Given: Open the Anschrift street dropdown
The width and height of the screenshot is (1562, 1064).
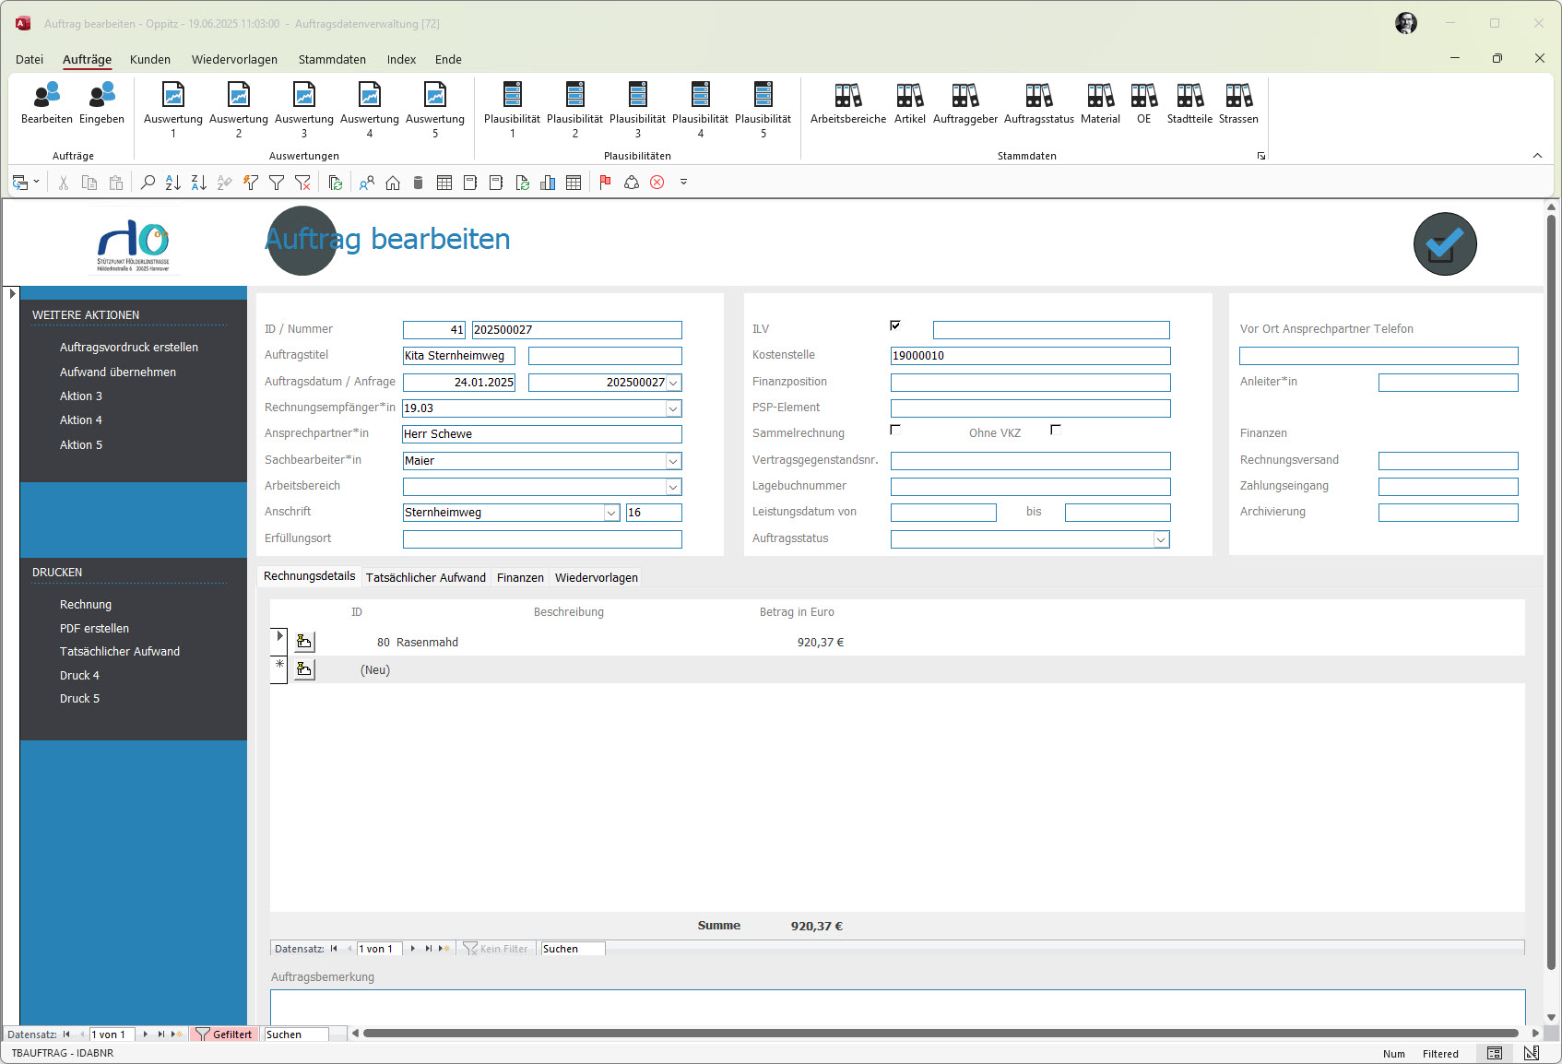Looking at the screenshot, I should click(611, 513).
